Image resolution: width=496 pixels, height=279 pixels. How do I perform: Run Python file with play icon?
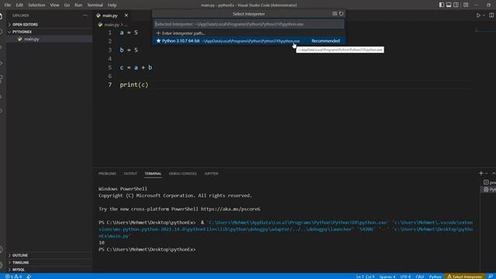pos(478,15)
